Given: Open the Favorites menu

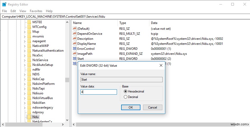Looking at the screenshot, I should point(36,11).
